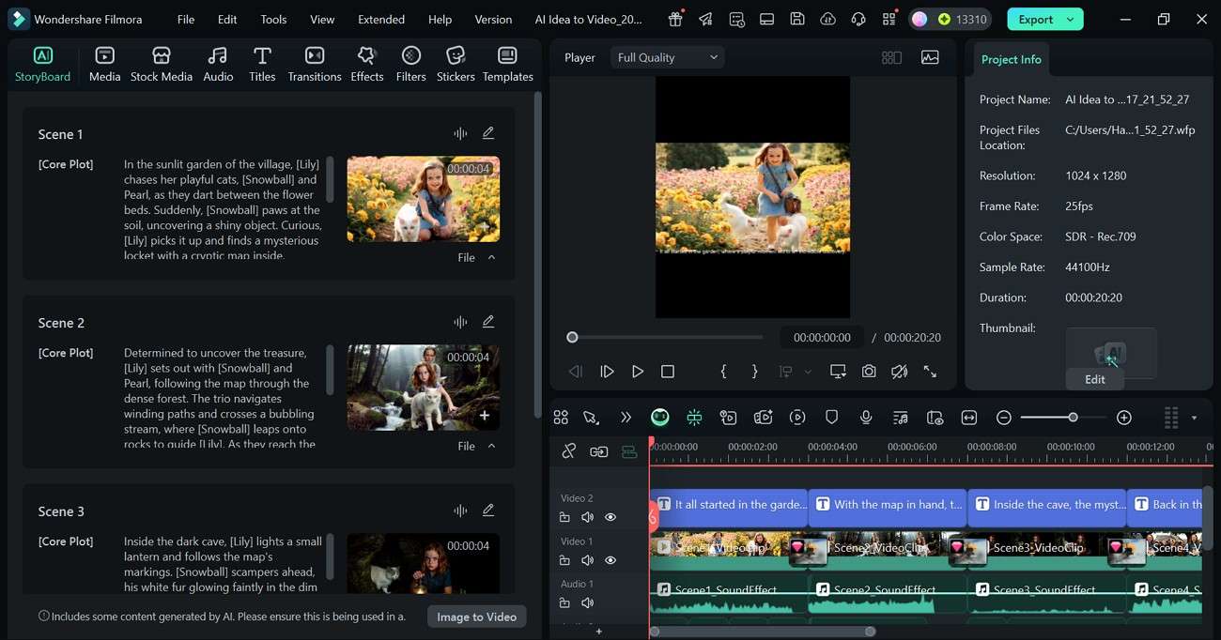Collapse the File chevron under Scene 1

point(491,257)
